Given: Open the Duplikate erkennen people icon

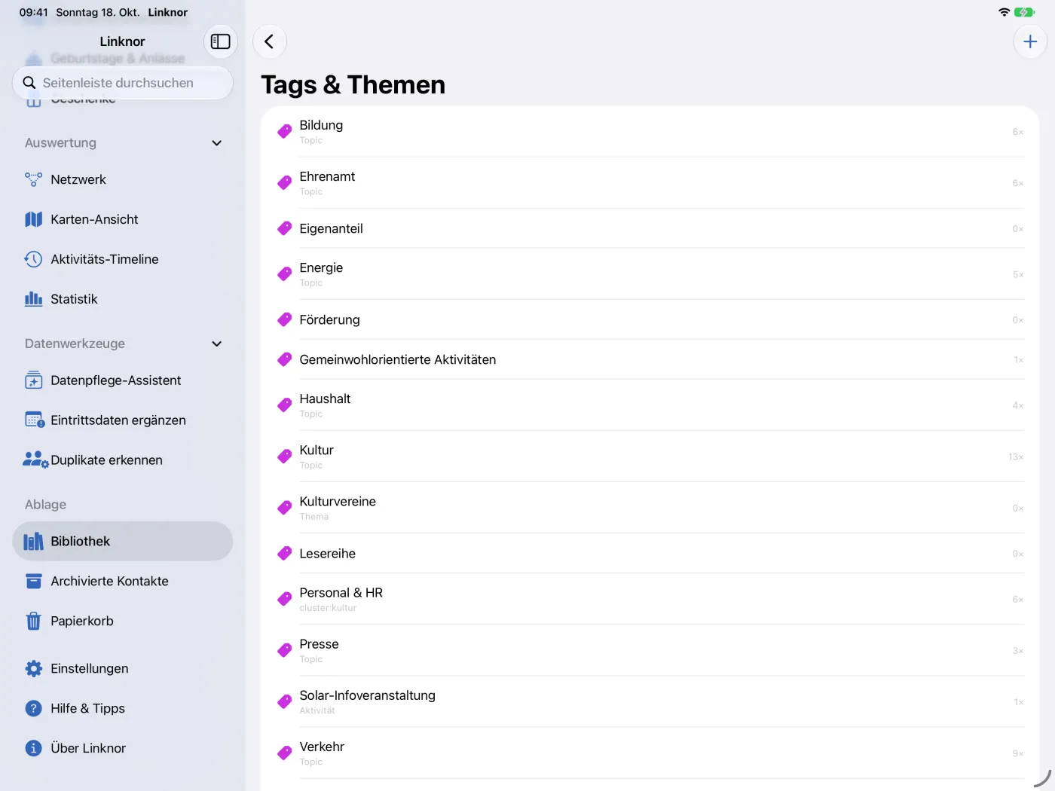Looking at the screenshot, I should [35, 460].
